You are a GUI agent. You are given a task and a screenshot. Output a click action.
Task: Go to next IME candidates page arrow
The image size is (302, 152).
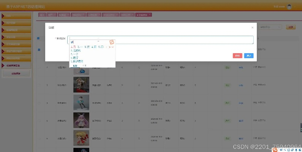110,47
